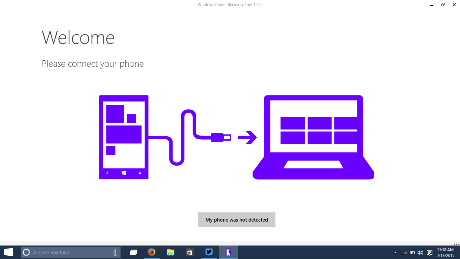
Task: Click the Windows Phone Recovery Tool 1.0.4 title
Action: click(x=230, y=5)
